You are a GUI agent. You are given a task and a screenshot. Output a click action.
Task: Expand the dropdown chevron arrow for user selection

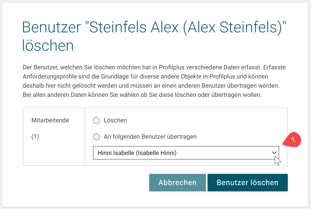[274, 153]
